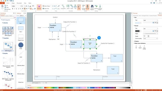
Task: Collapse the Make Same Attributes section
Action: 134,43
